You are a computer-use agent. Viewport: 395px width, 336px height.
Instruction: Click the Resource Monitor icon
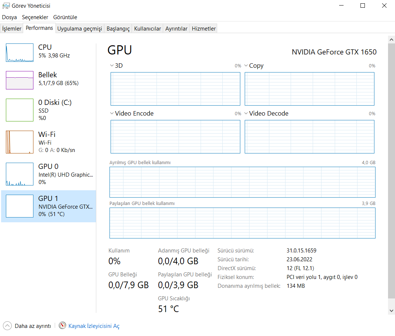pyautogui.click(x=62, y=326)
